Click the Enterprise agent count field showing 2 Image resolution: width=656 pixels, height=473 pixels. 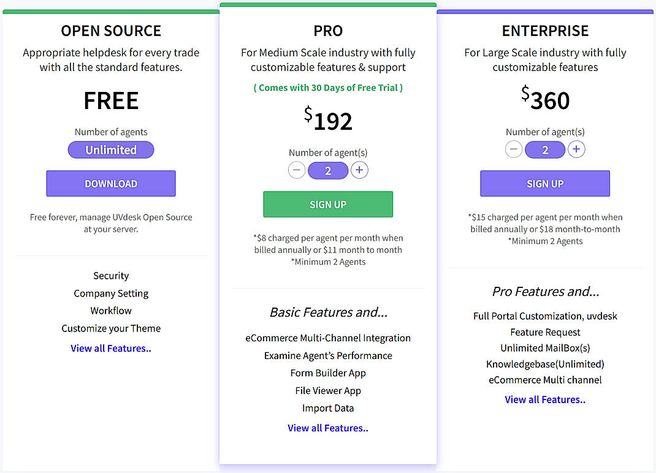click(545, 149)
